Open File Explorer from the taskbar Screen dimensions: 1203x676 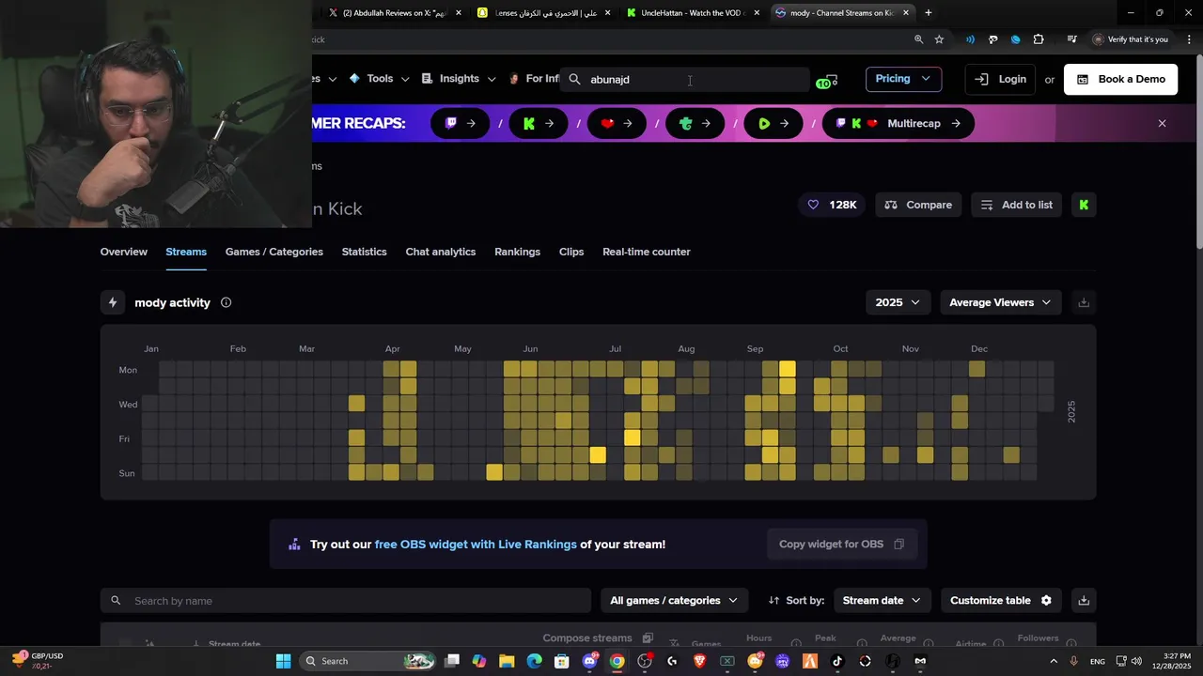(507, 661)
